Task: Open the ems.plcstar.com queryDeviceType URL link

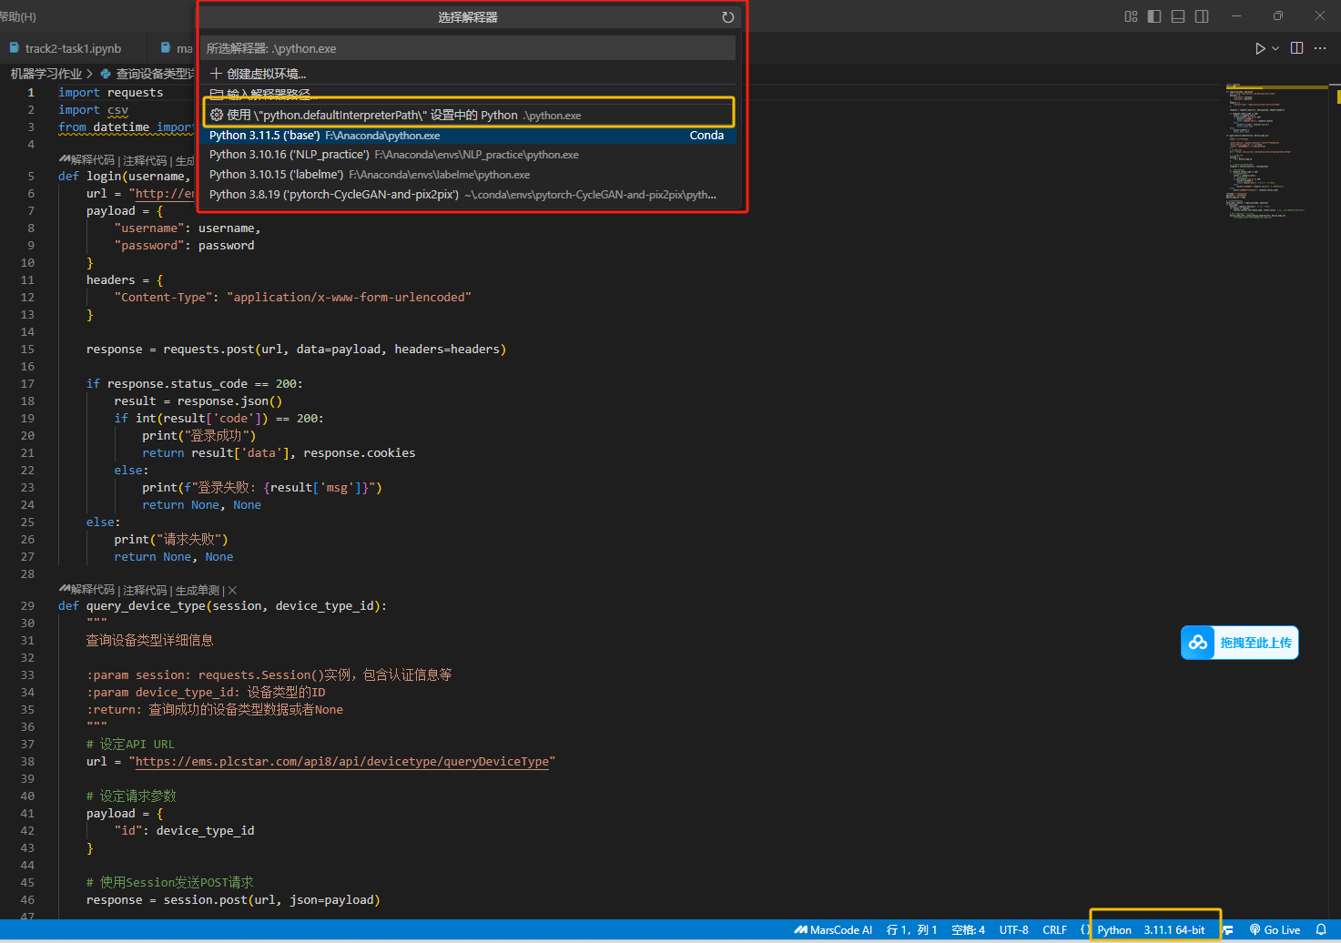Action: pos(342,762)
